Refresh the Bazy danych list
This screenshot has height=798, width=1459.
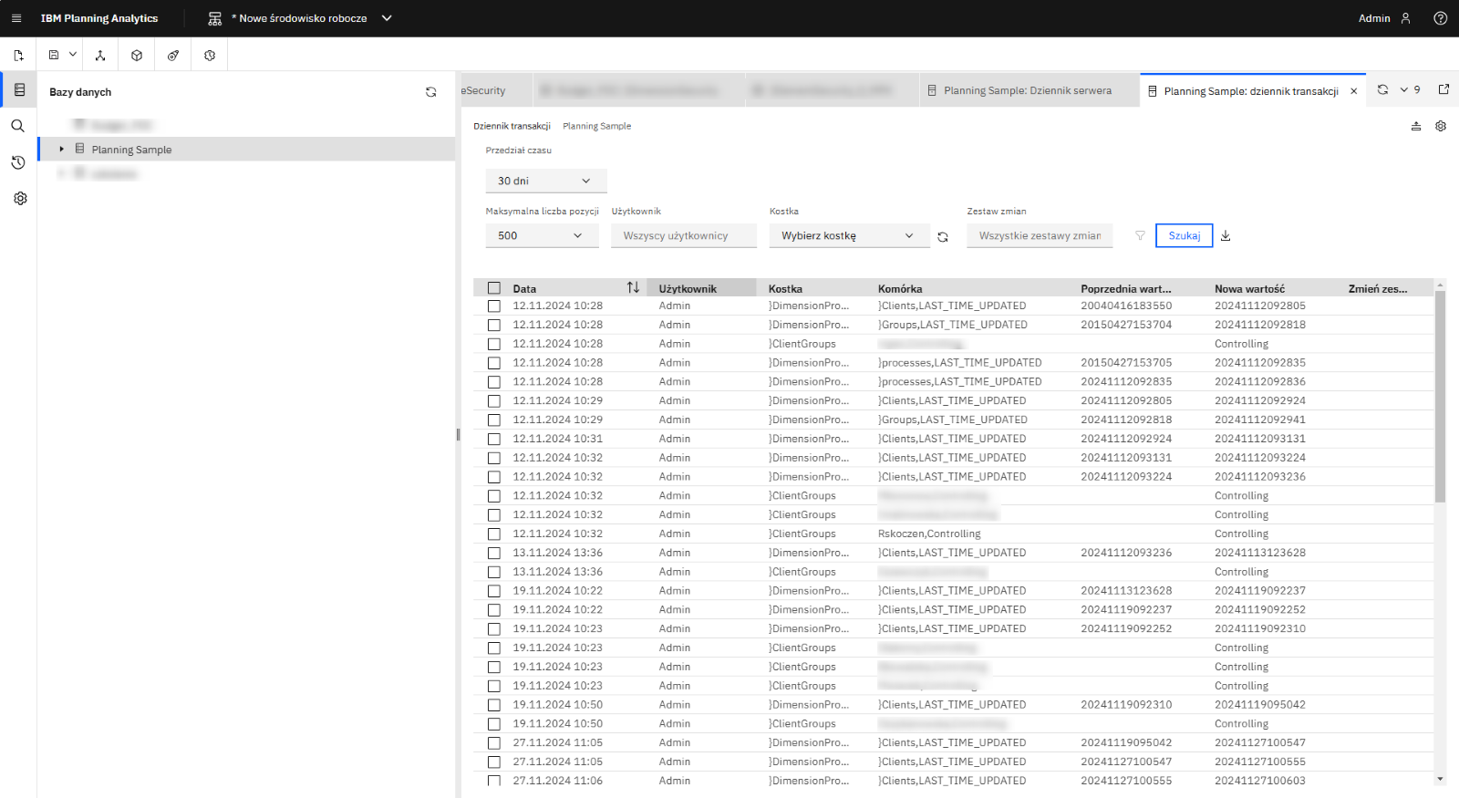point(430,92)
